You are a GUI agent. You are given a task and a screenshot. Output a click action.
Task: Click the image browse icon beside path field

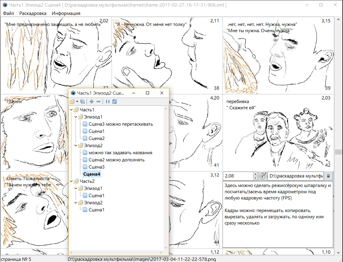[x=328, y=176]
